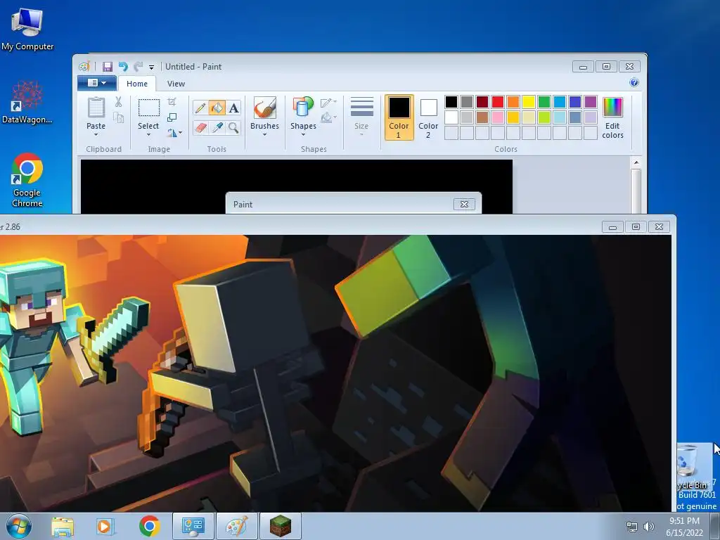
Task: Expand the Select dropdown arrow
Action: click(148, 134)
